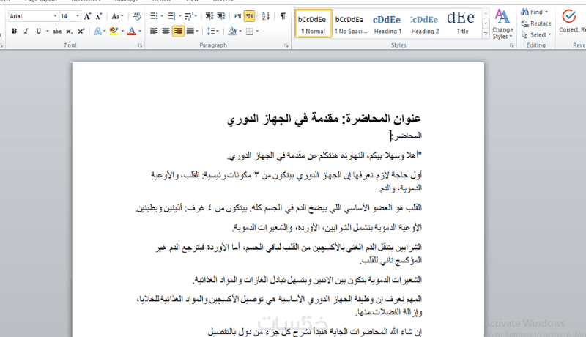The height and width of the screenshot is (337, 586).
Task: Apply the Title style
Action: pyautogui.click(x=462, y=23)
